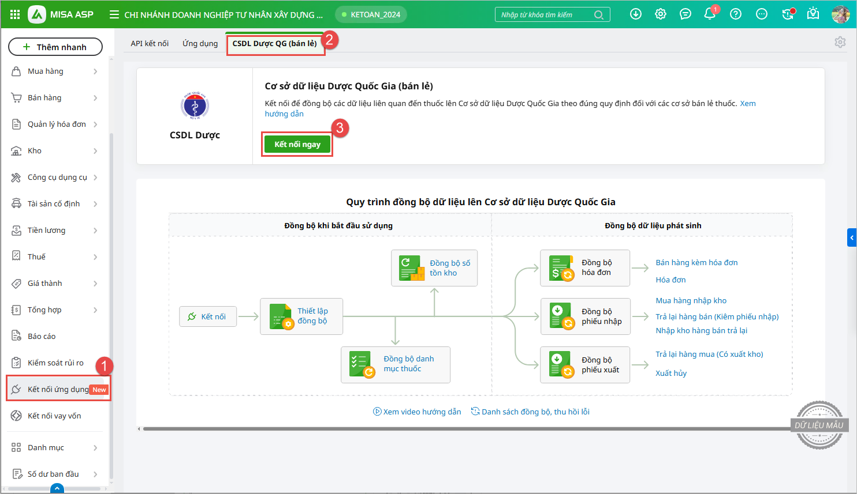
Task: Expand the Mua hàng menu chevron
Action: click(95, 71)
